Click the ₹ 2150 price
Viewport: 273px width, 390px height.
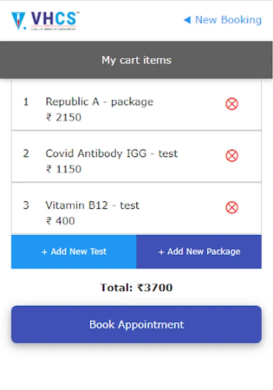pyautogui.click(x=64, y=117)
